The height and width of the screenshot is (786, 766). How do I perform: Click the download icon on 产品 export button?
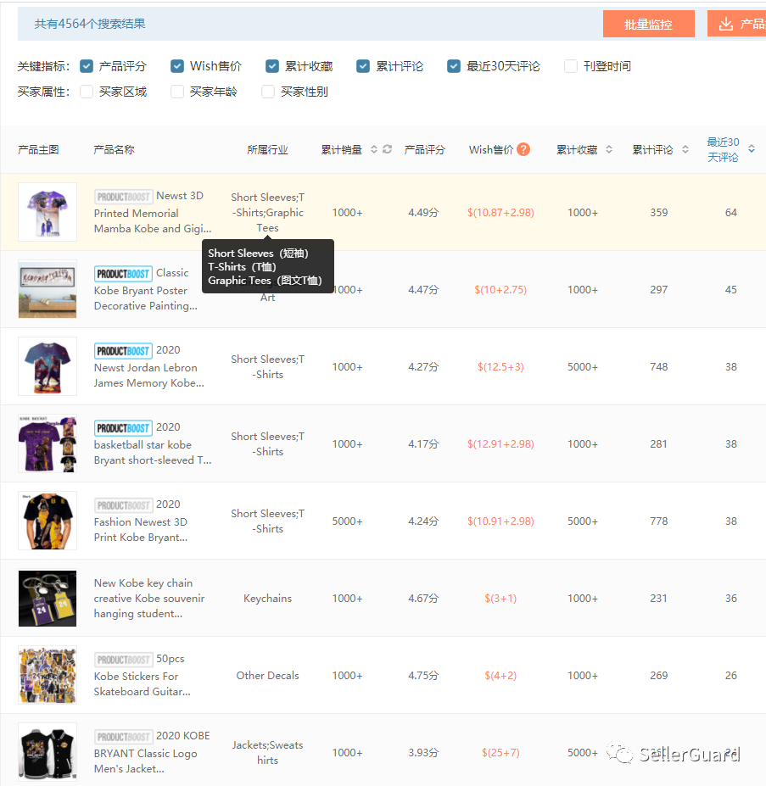(x=726, y=24)
